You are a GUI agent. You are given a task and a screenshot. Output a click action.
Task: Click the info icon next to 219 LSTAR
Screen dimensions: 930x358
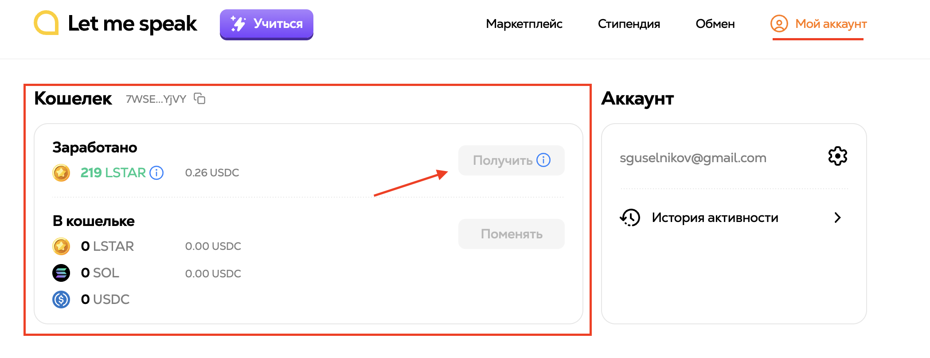tap(156, 173)
